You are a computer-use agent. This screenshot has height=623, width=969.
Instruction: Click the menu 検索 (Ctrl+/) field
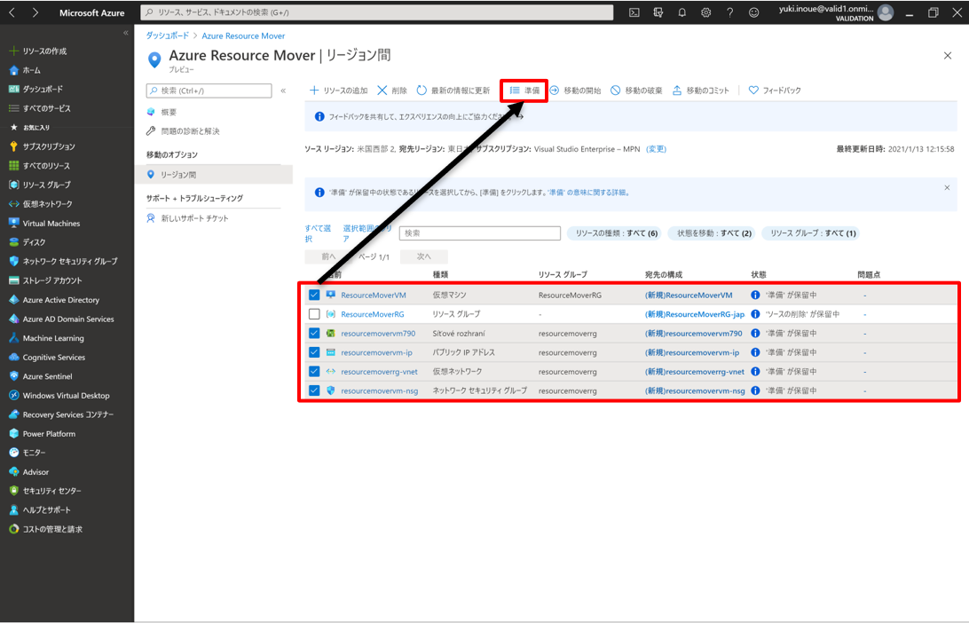209,91
